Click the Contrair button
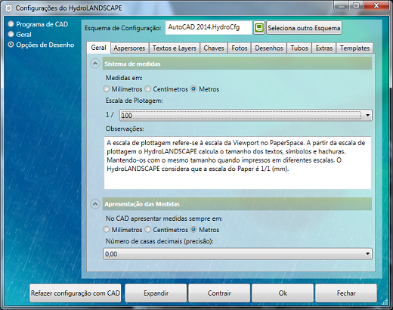Image resolution: width=393 pixels, height=310 pixels. click(219, 293)
